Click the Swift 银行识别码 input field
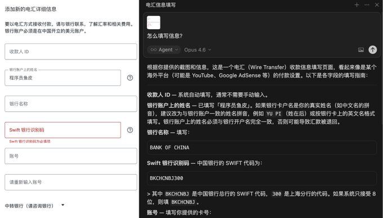383x218 pixels. pos(63,130)
